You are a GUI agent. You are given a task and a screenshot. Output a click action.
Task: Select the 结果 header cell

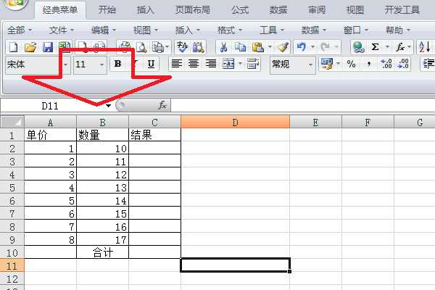155,135
